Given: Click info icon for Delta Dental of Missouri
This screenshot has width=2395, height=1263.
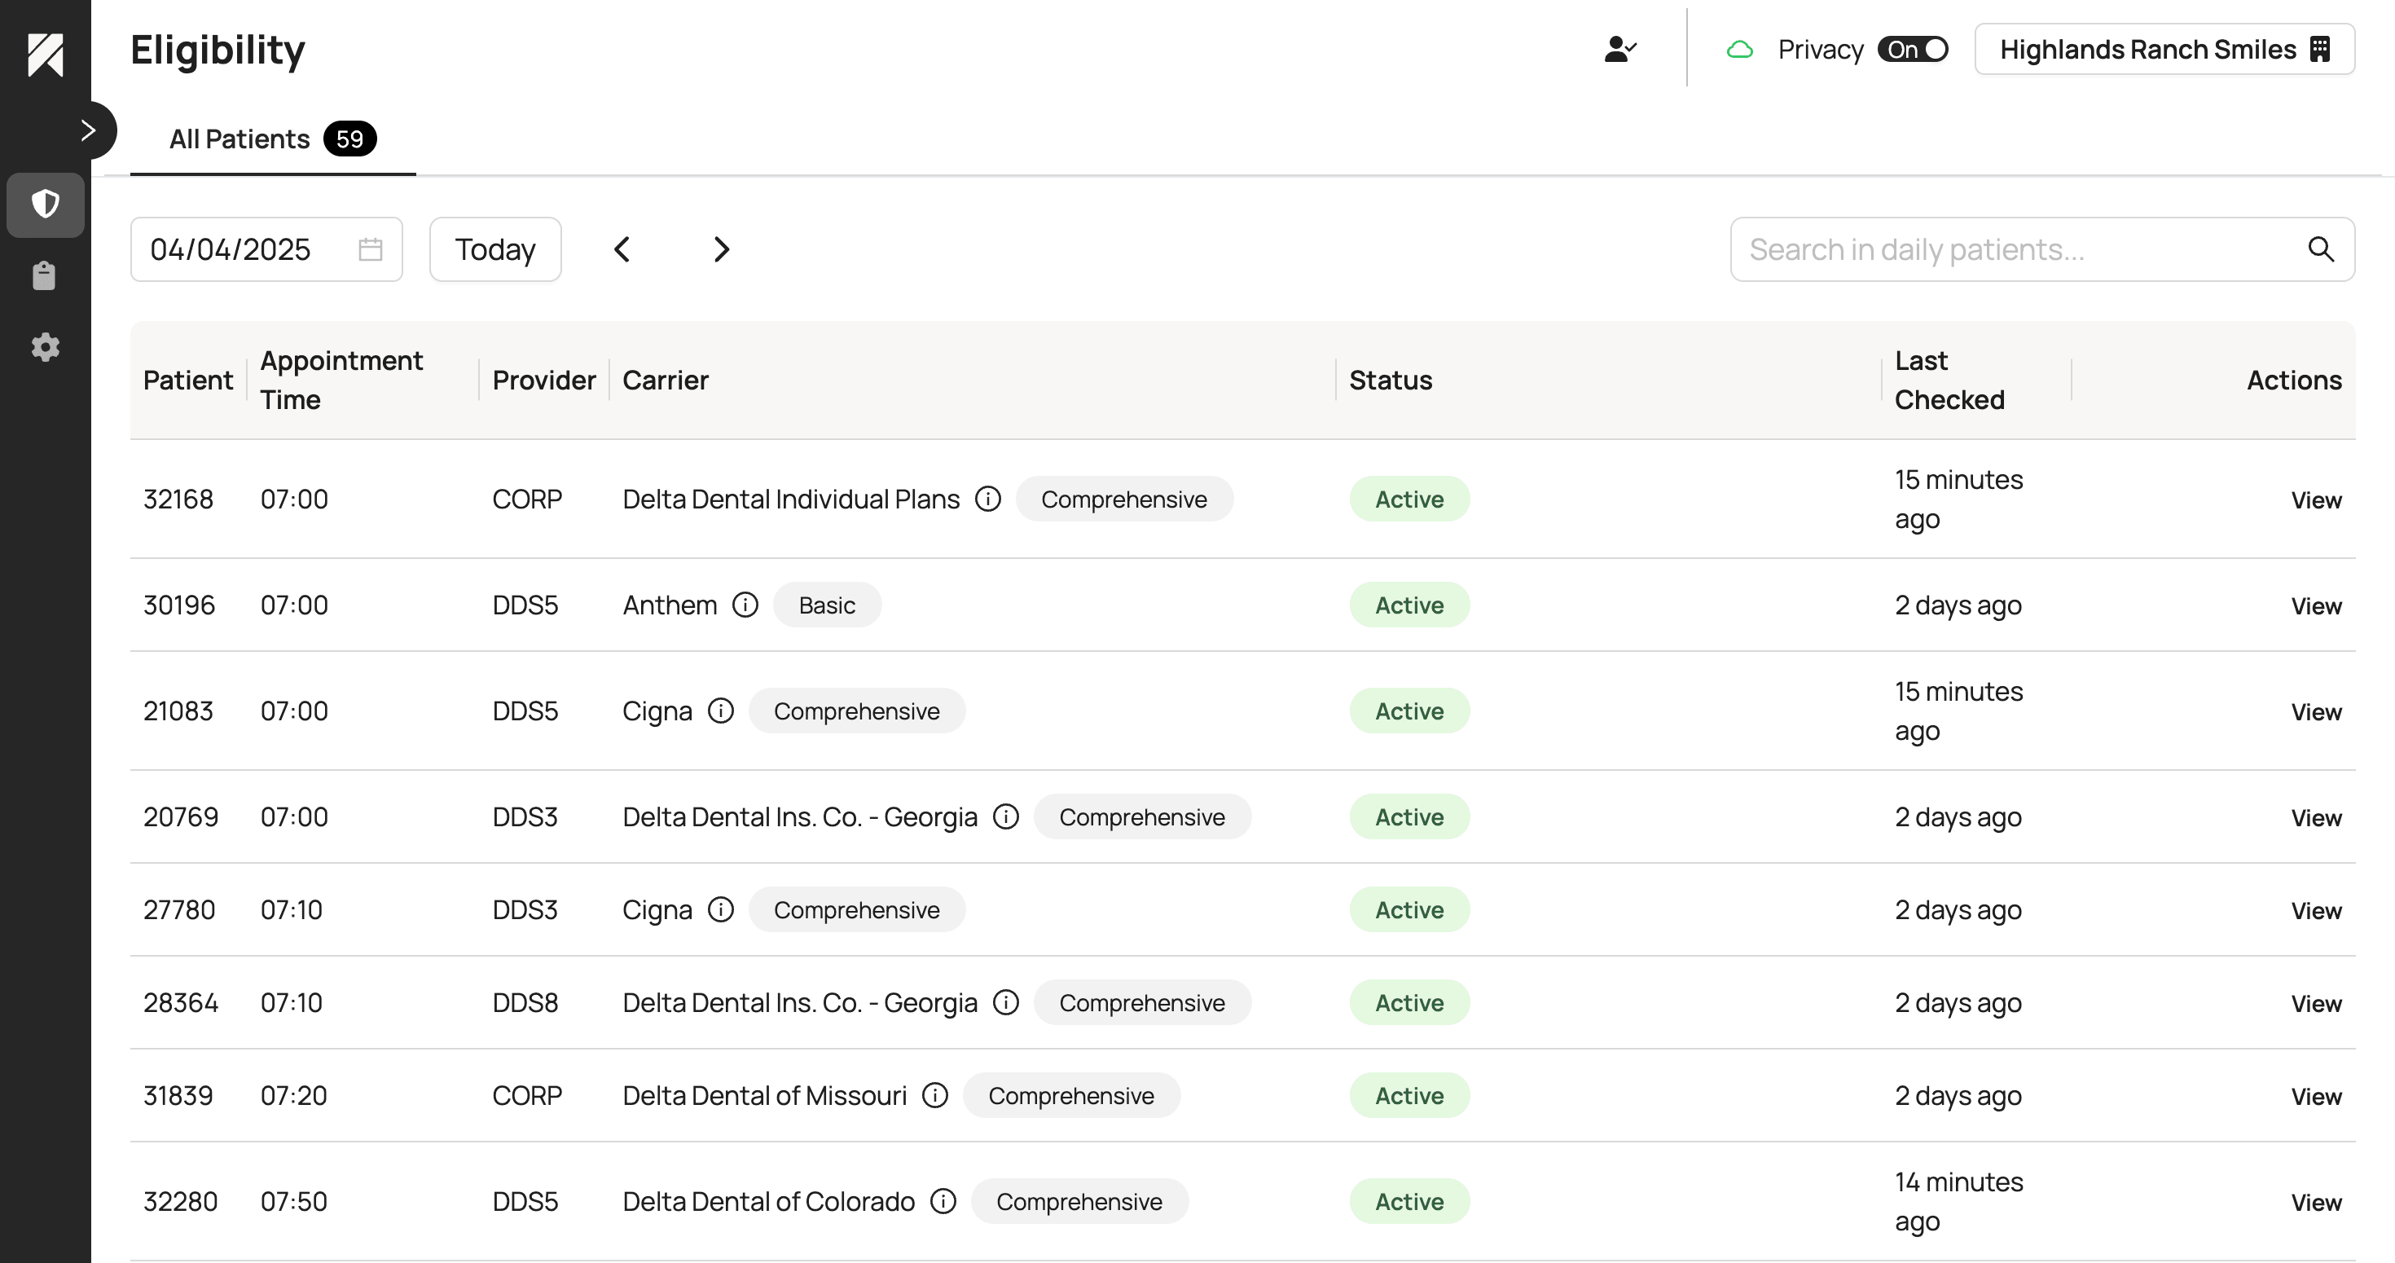Looking at the screenshot, I should coord(934,1096).
